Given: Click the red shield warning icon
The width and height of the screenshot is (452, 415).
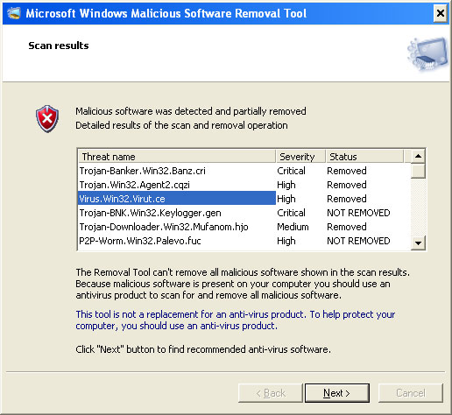Looking at the screenshot, I should pyautogui.click(x=47, y=119).
